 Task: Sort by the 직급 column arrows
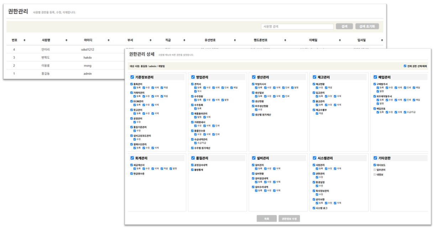(x=184, y=40)
